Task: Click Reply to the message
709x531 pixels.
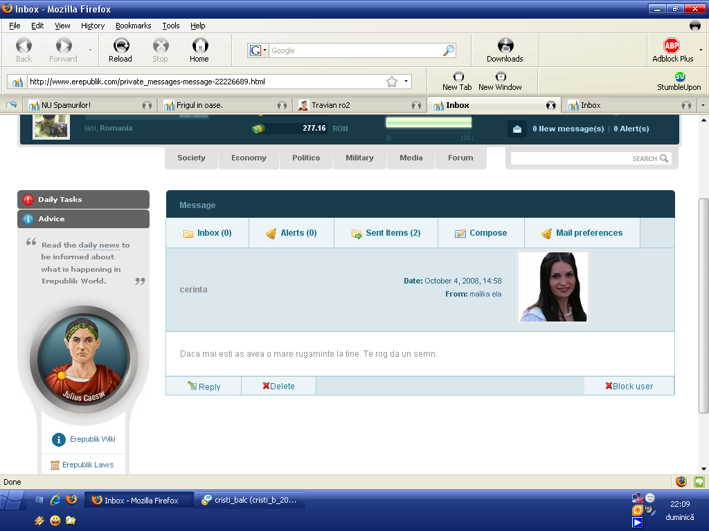Action: 204,386
